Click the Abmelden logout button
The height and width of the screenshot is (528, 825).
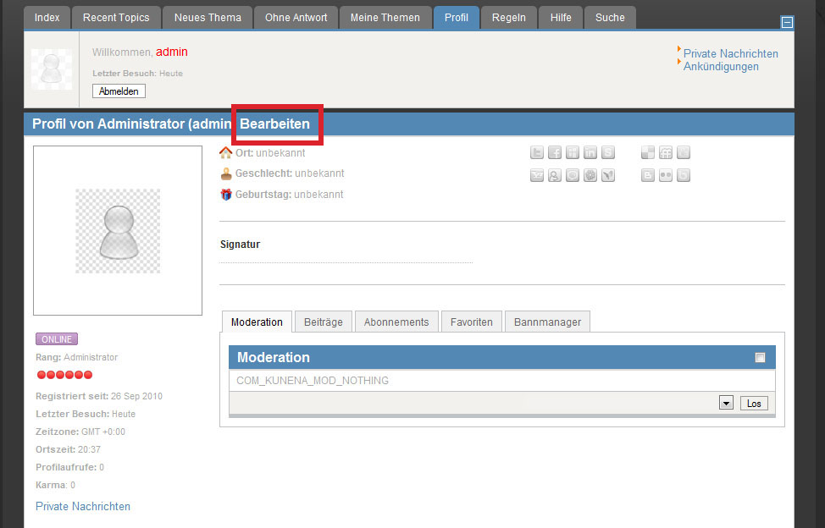[119, 91]
